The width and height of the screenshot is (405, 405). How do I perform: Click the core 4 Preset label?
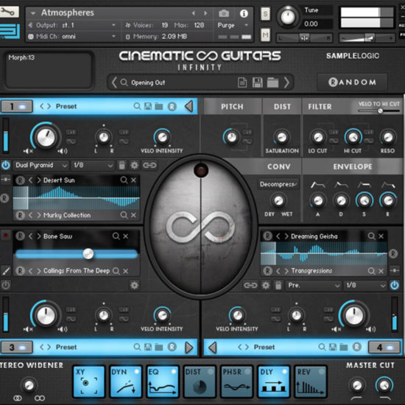(x=264, y=347)
